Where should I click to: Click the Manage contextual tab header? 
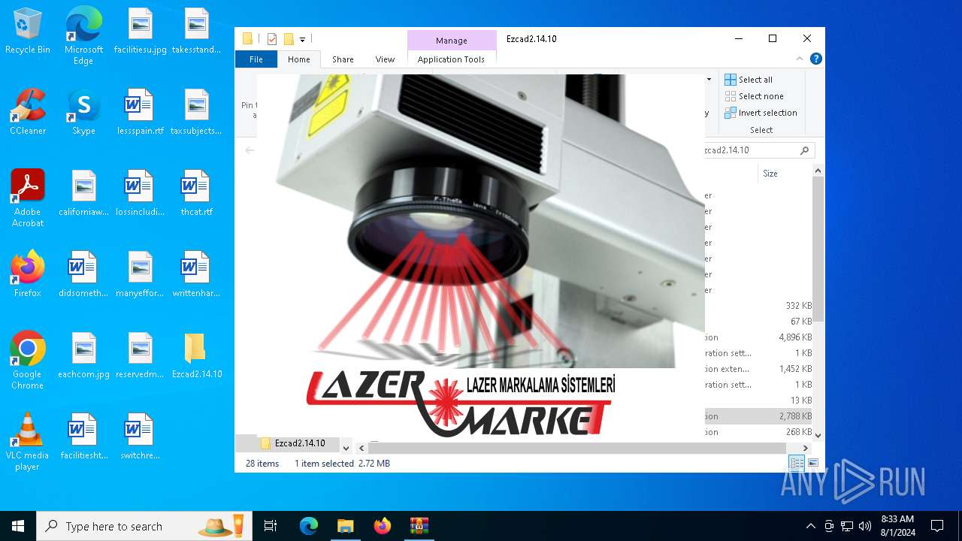coord(452,41)
